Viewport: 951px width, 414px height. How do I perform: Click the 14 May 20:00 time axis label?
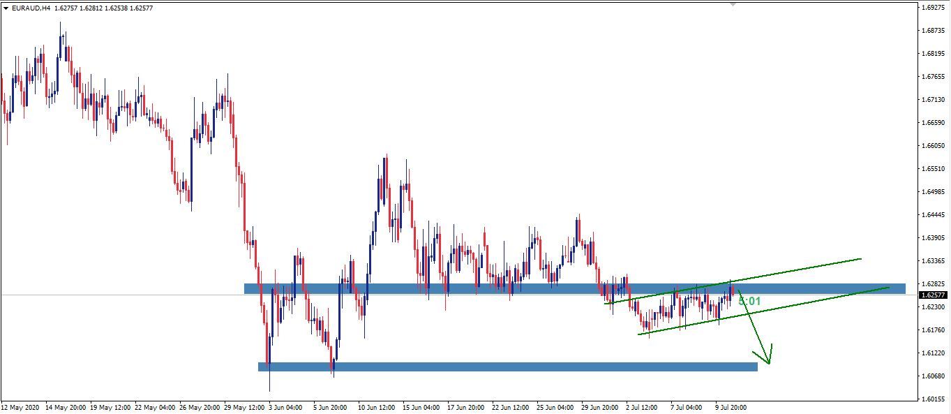(x=66, y=408)
